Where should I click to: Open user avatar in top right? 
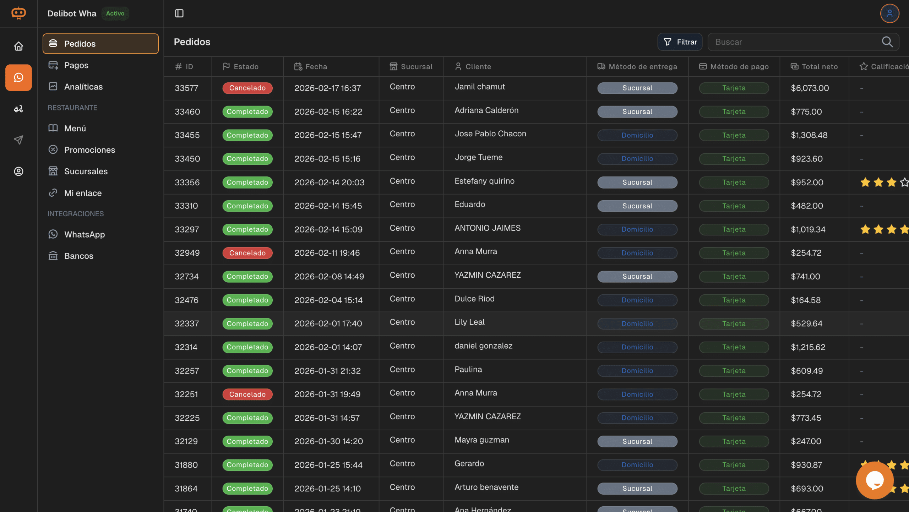pyautogui.click(x=889, y=13)
